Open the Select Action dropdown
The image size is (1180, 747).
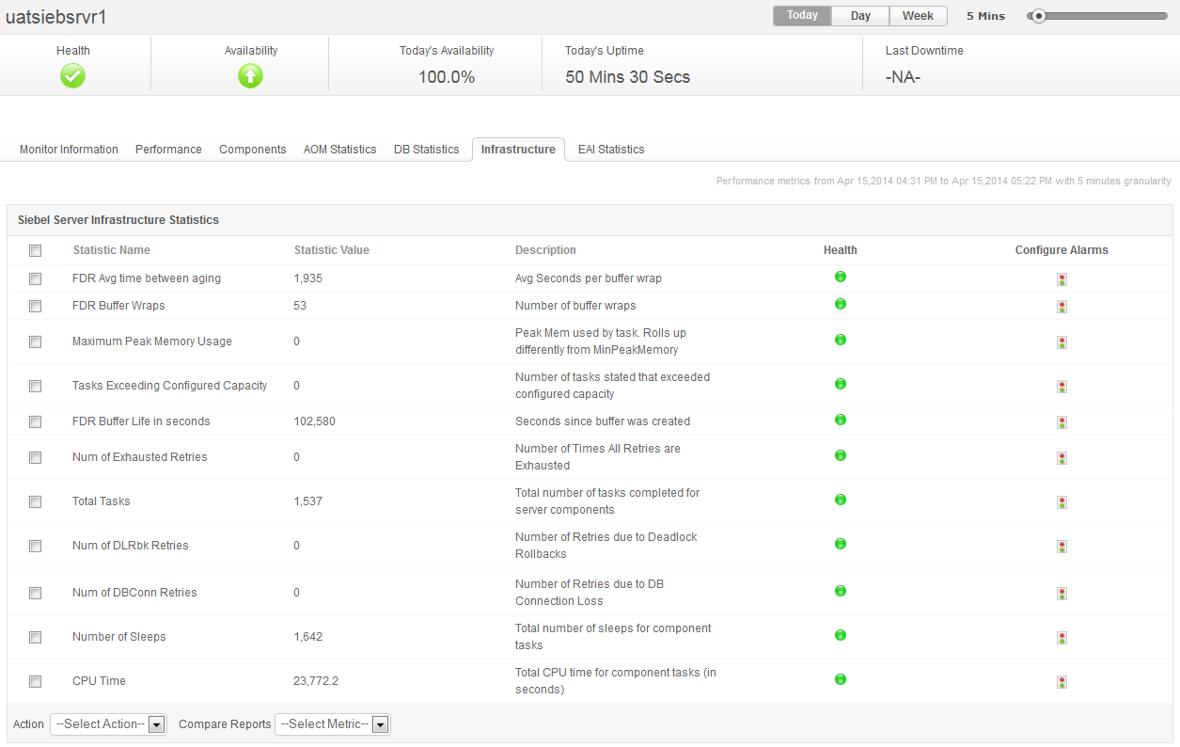coord(108,724)
